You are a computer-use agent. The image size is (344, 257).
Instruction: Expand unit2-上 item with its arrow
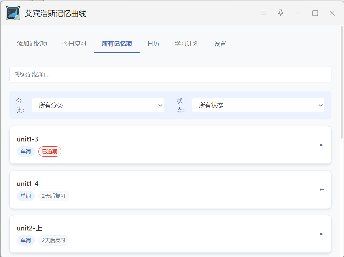[x=322, y=234]
